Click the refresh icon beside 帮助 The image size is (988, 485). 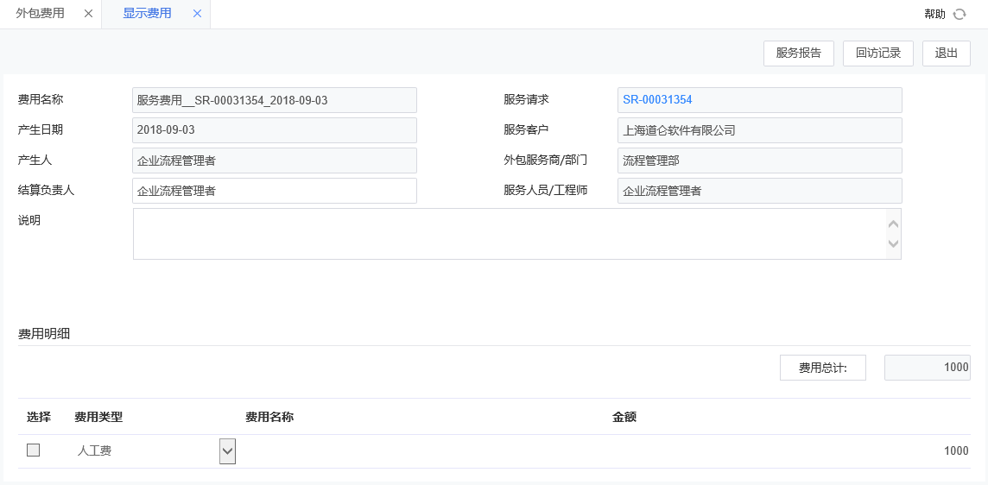[x=959, y=15]
